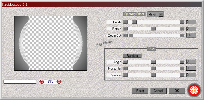Click the Angle slider thumb
204x100 pixels.
tap(153, 62)
